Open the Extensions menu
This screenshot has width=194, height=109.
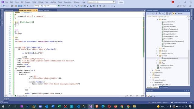[68, 2]
